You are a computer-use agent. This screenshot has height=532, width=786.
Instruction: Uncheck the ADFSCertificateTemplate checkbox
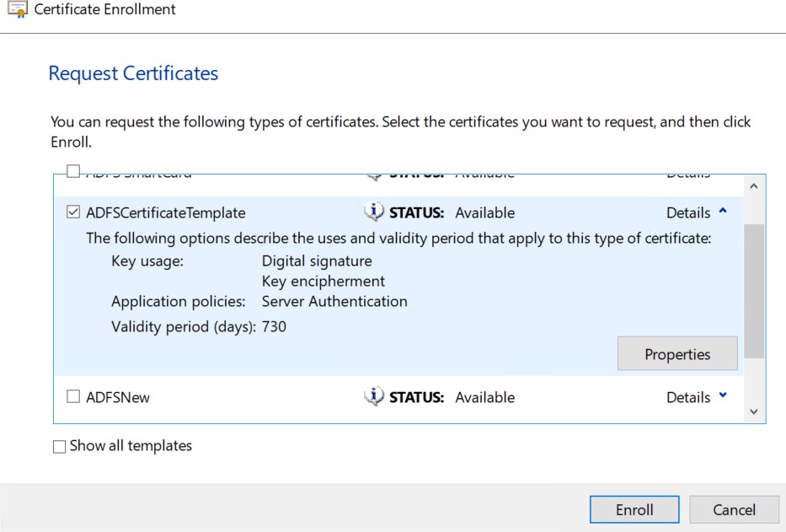(x=73, y=212)
